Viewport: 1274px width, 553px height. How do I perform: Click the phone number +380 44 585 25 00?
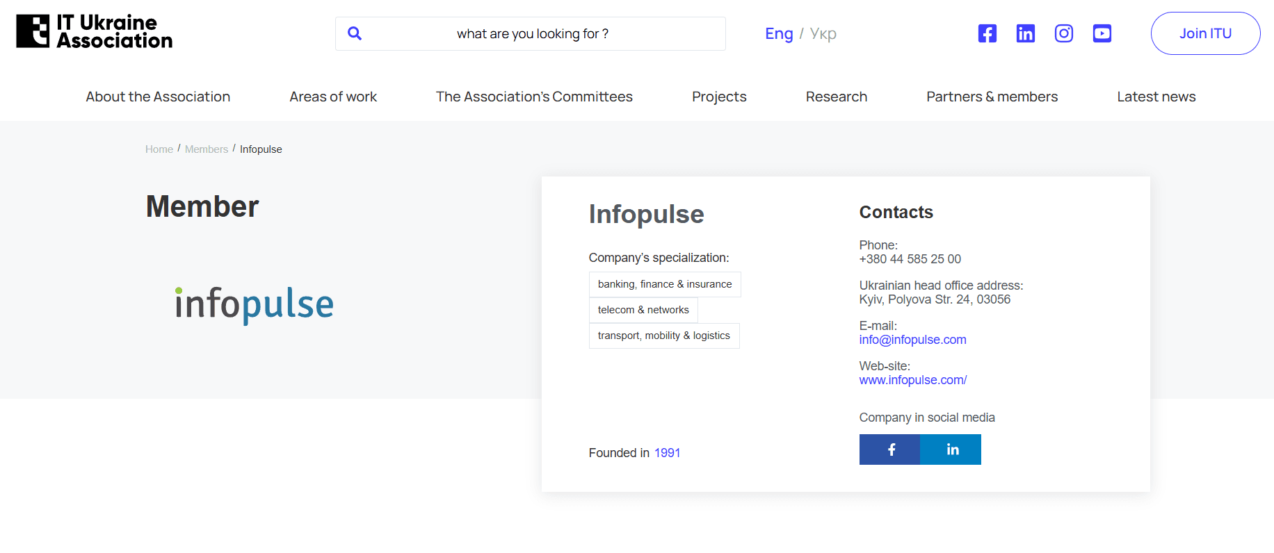910,259
